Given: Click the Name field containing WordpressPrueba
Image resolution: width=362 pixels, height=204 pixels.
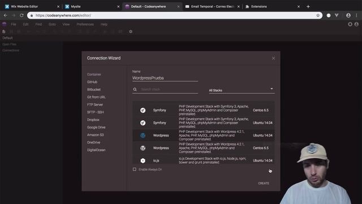Looking at the screenshot, I should (x=165, y=78).
